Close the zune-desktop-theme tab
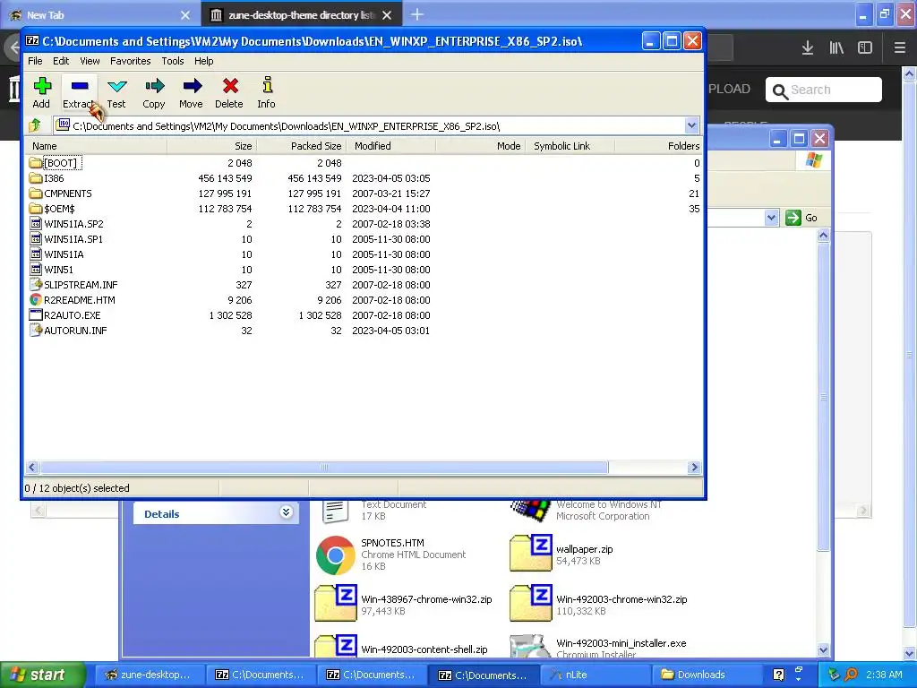 tap(387, 15)
